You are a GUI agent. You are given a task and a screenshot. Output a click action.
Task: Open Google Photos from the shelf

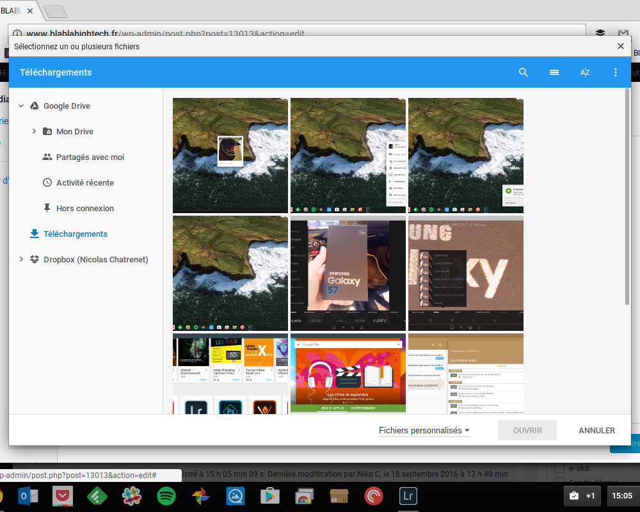click(x=201, y=496)
